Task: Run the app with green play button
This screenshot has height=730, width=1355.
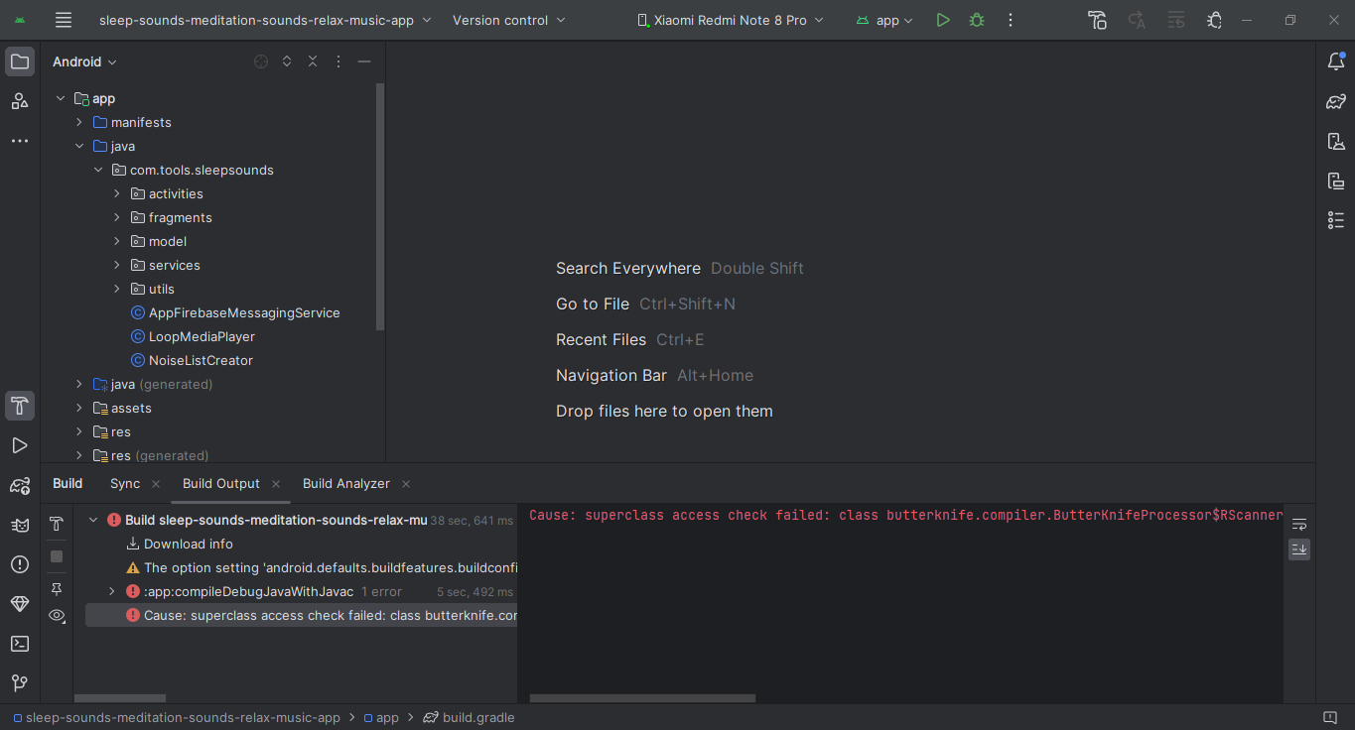Action: click(943, 20)
